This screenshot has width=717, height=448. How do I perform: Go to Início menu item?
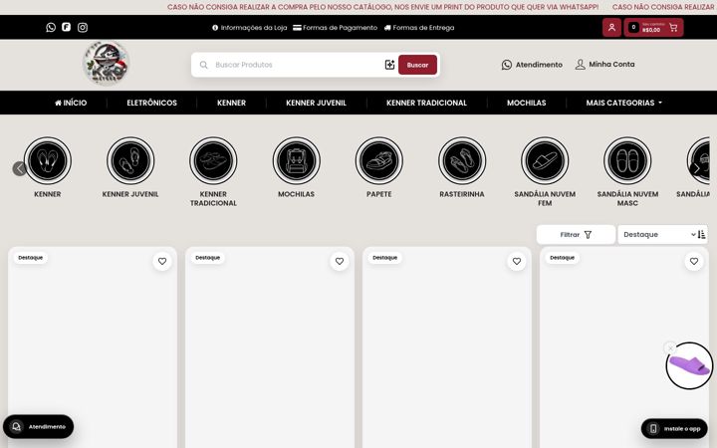[x=71, y=103]
